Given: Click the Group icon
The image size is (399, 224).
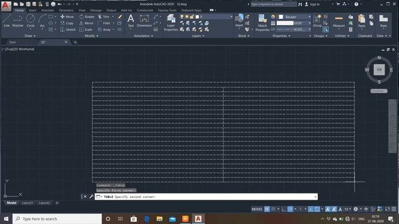Looking at the screenshot, I should (317, 21).
